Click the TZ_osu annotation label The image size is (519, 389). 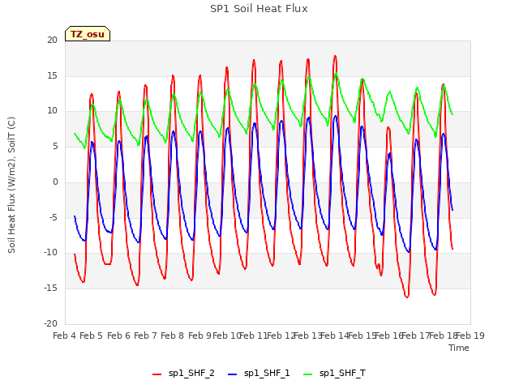click(x=88, y=34)
